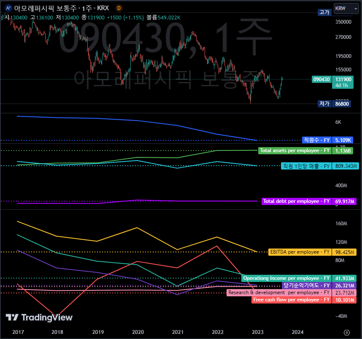This screenshot has width=362, height=339.
Task: Click the 2021 time axis label
Action: pos(178,332)
